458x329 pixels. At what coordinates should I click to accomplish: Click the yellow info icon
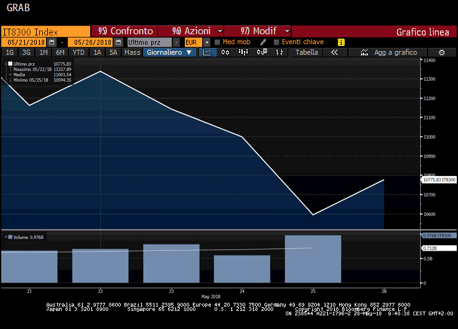coord(341,42)
